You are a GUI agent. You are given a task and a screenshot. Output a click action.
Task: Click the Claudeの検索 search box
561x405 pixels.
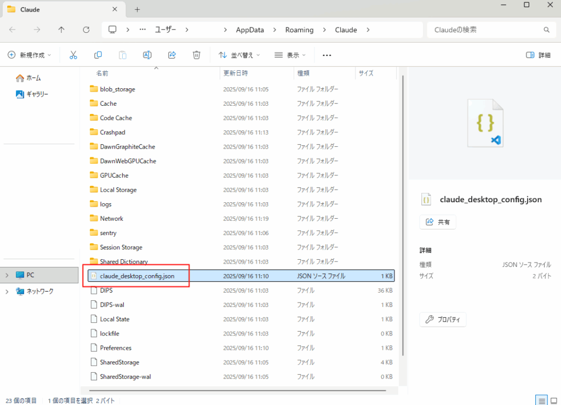(x=491, y=30)
